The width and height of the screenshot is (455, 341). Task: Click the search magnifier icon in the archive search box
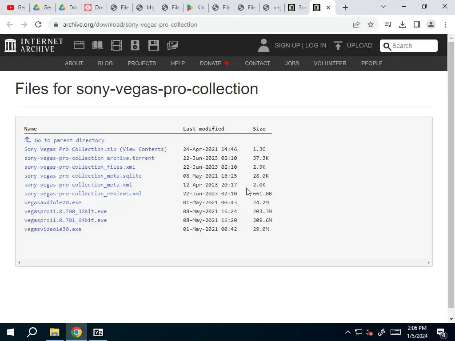(387, 46)
